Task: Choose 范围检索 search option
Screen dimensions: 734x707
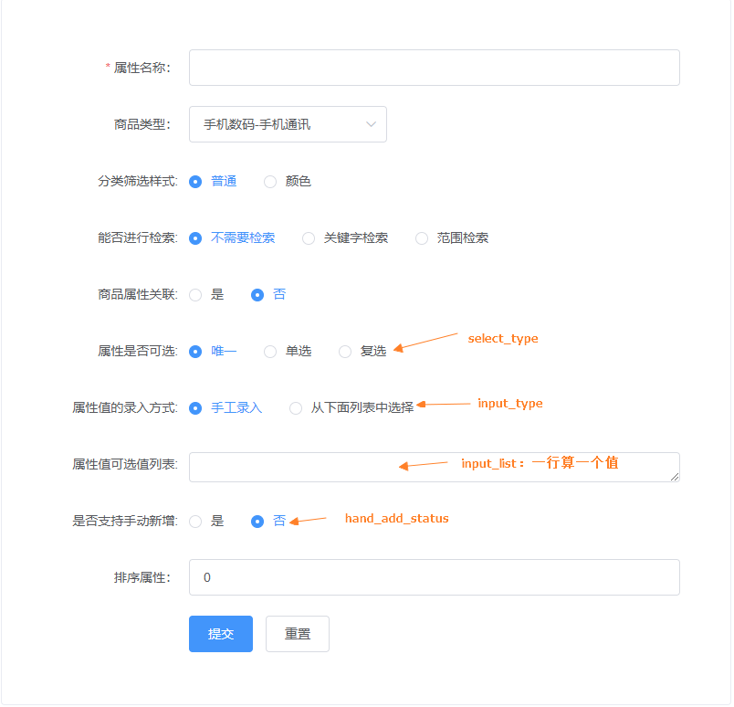Action: click(421, 237)
